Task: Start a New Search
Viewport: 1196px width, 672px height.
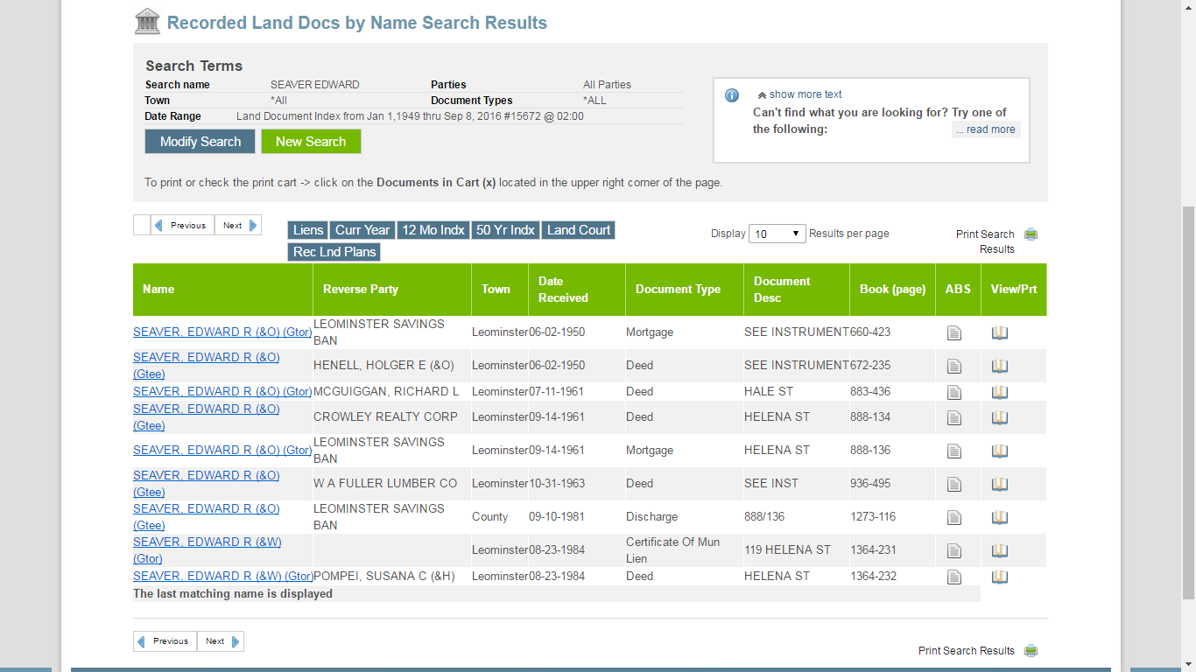Action: [x=311, y=141]
